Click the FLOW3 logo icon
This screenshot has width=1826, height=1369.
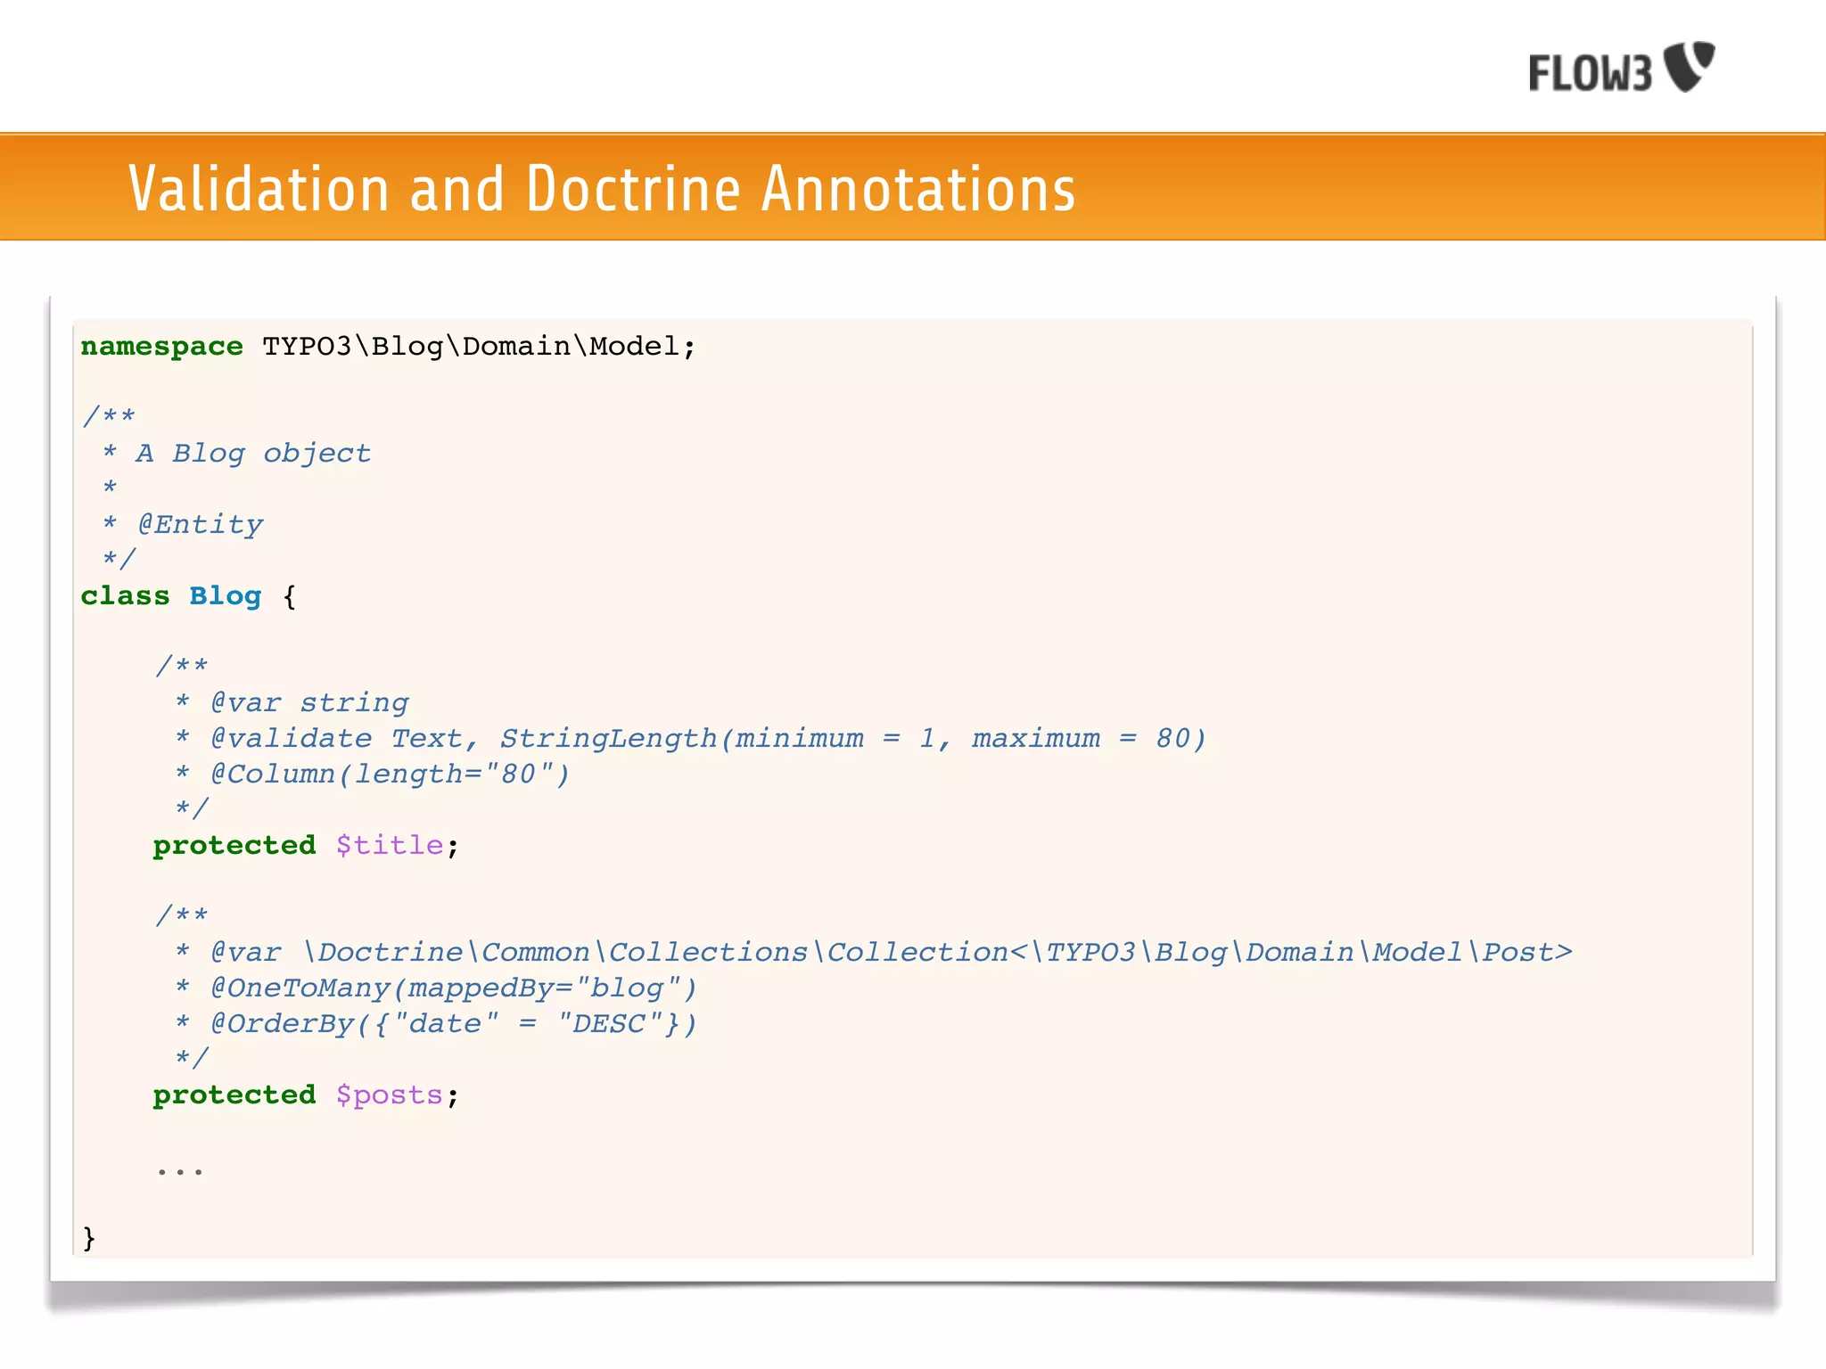1622,68
